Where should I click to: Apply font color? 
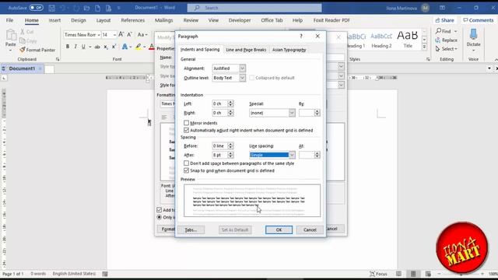pos(152,47)
